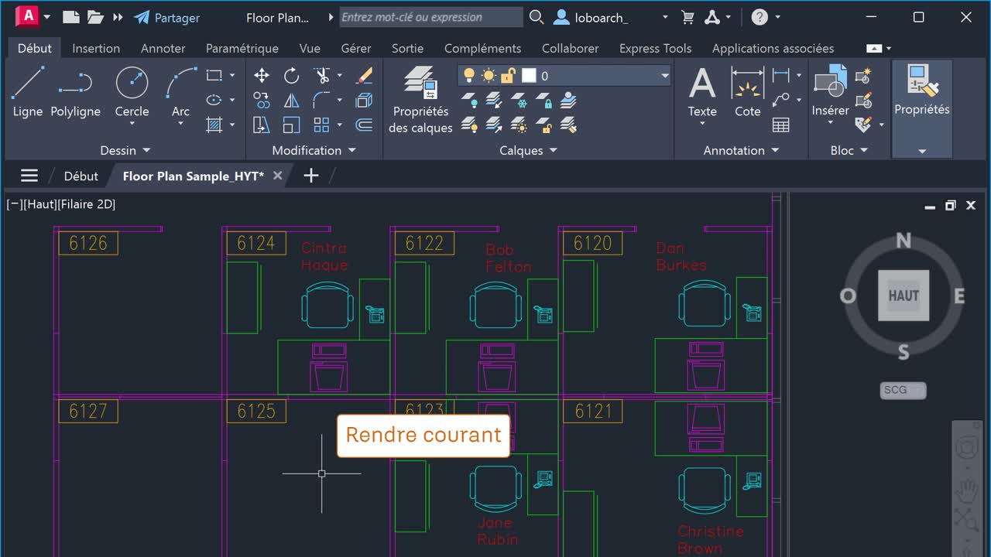
Task: Thaw all layers icon in Calques
Action: 520,125
